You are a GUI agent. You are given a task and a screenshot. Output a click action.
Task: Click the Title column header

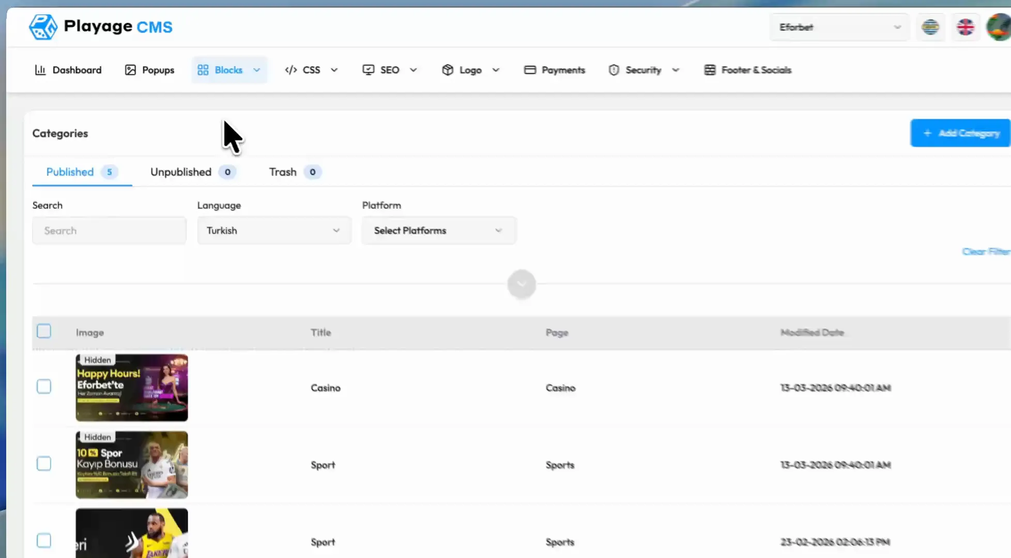(320, 333)
